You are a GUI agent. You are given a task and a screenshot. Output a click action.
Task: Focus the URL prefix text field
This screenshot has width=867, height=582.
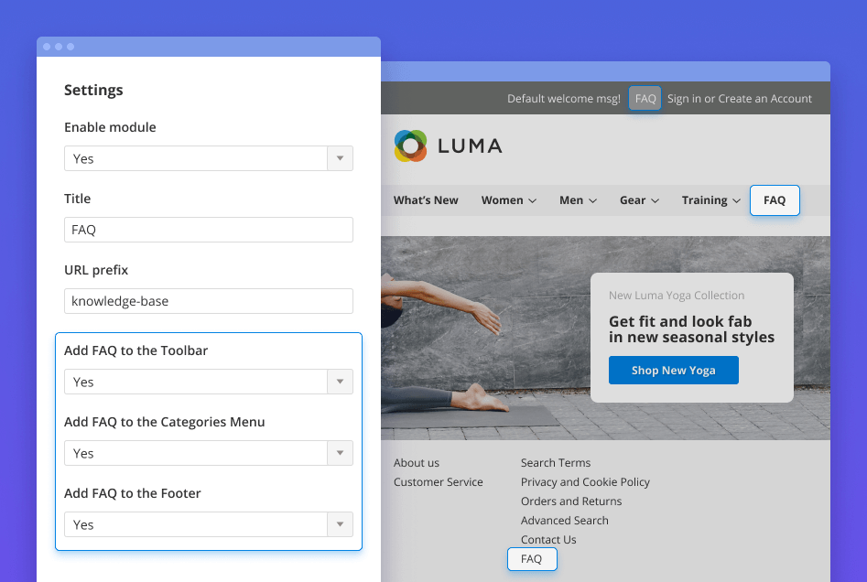click(208, 301)
